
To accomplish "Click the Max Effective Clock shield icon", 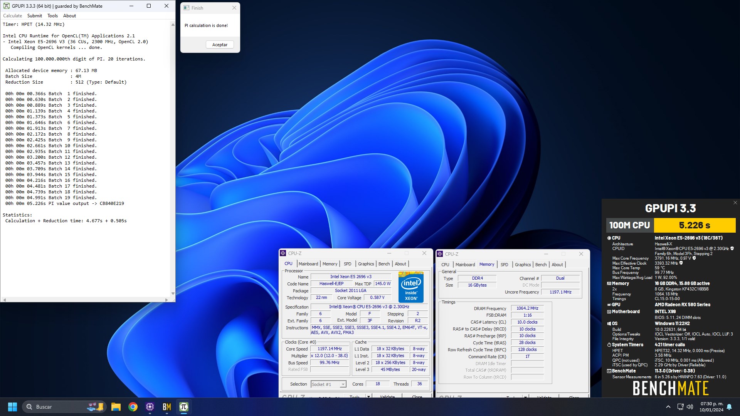I will (x=681, y=263).
